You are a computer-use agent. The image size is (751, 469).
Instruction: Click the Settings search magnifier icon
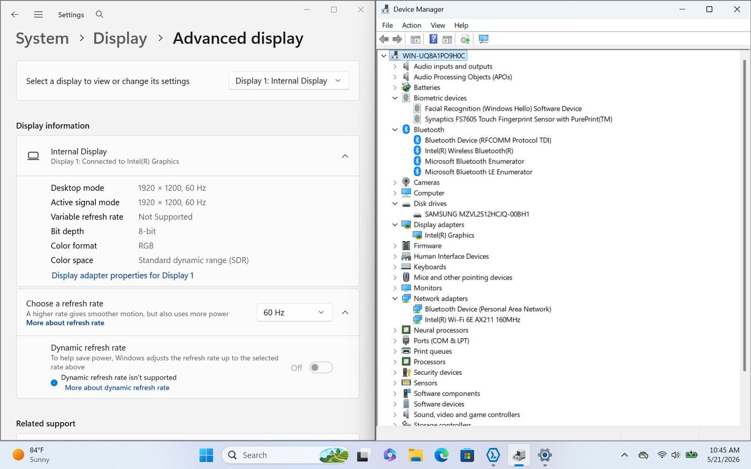100,15
